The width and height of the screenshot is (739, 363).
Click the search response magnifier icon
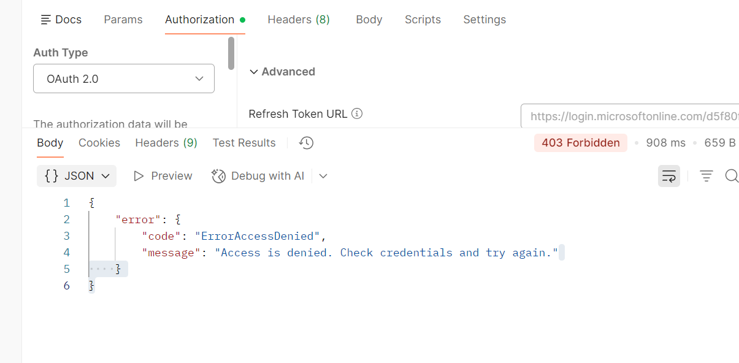pyautogui.click(x=731, y=177)
